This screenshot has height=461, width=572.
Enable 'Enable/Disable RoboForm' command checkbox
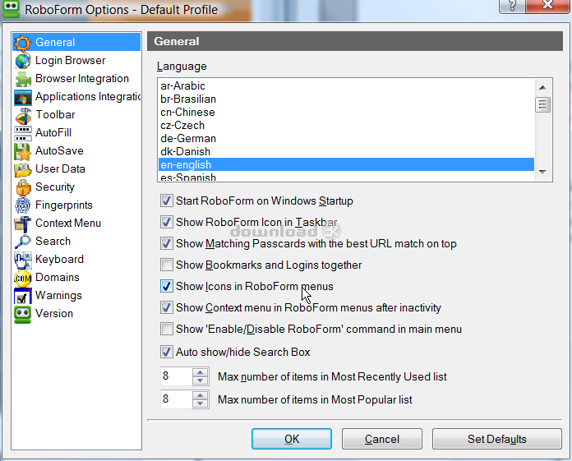[166, 329]
